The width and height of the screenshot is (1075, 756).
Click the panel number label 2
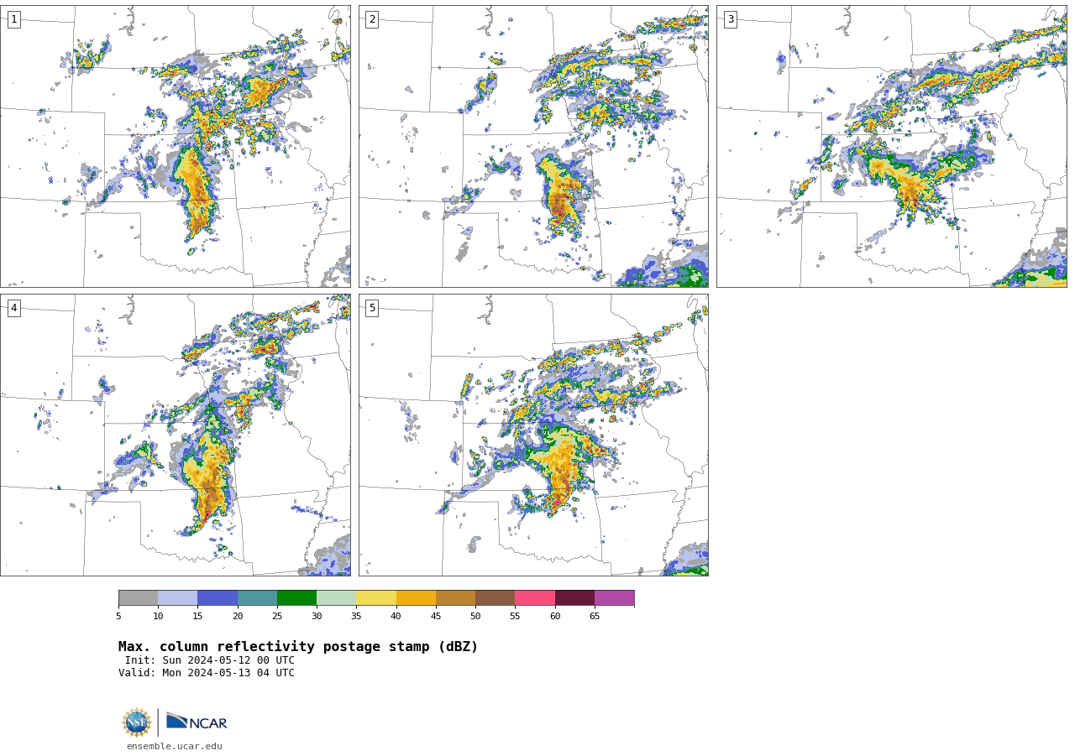(x=371, y=19)
